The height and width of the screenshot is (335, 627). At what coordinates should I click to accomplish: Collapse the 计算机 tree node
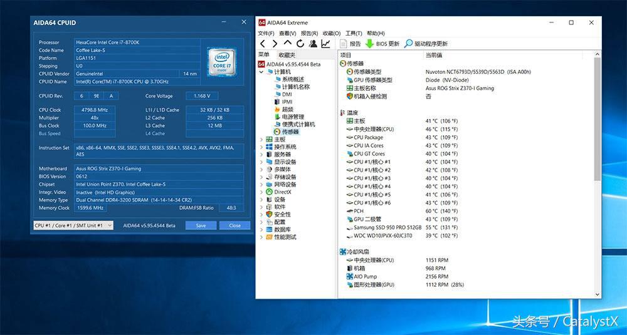click(x=261, y=72)
